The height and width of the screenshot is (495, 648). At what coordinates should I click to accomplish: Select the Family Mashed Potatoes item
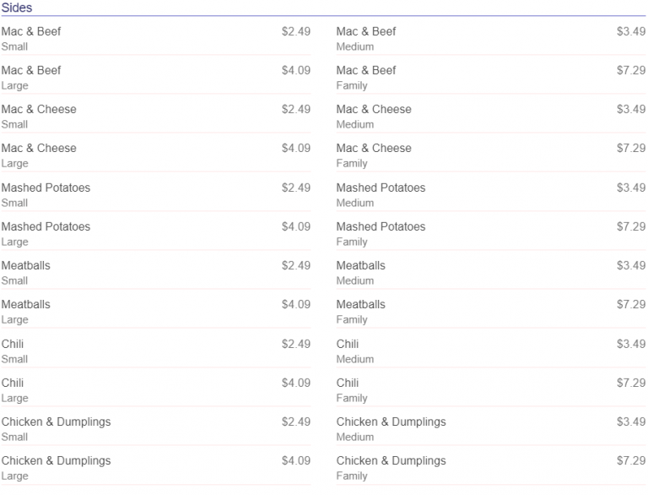point(381,226)
